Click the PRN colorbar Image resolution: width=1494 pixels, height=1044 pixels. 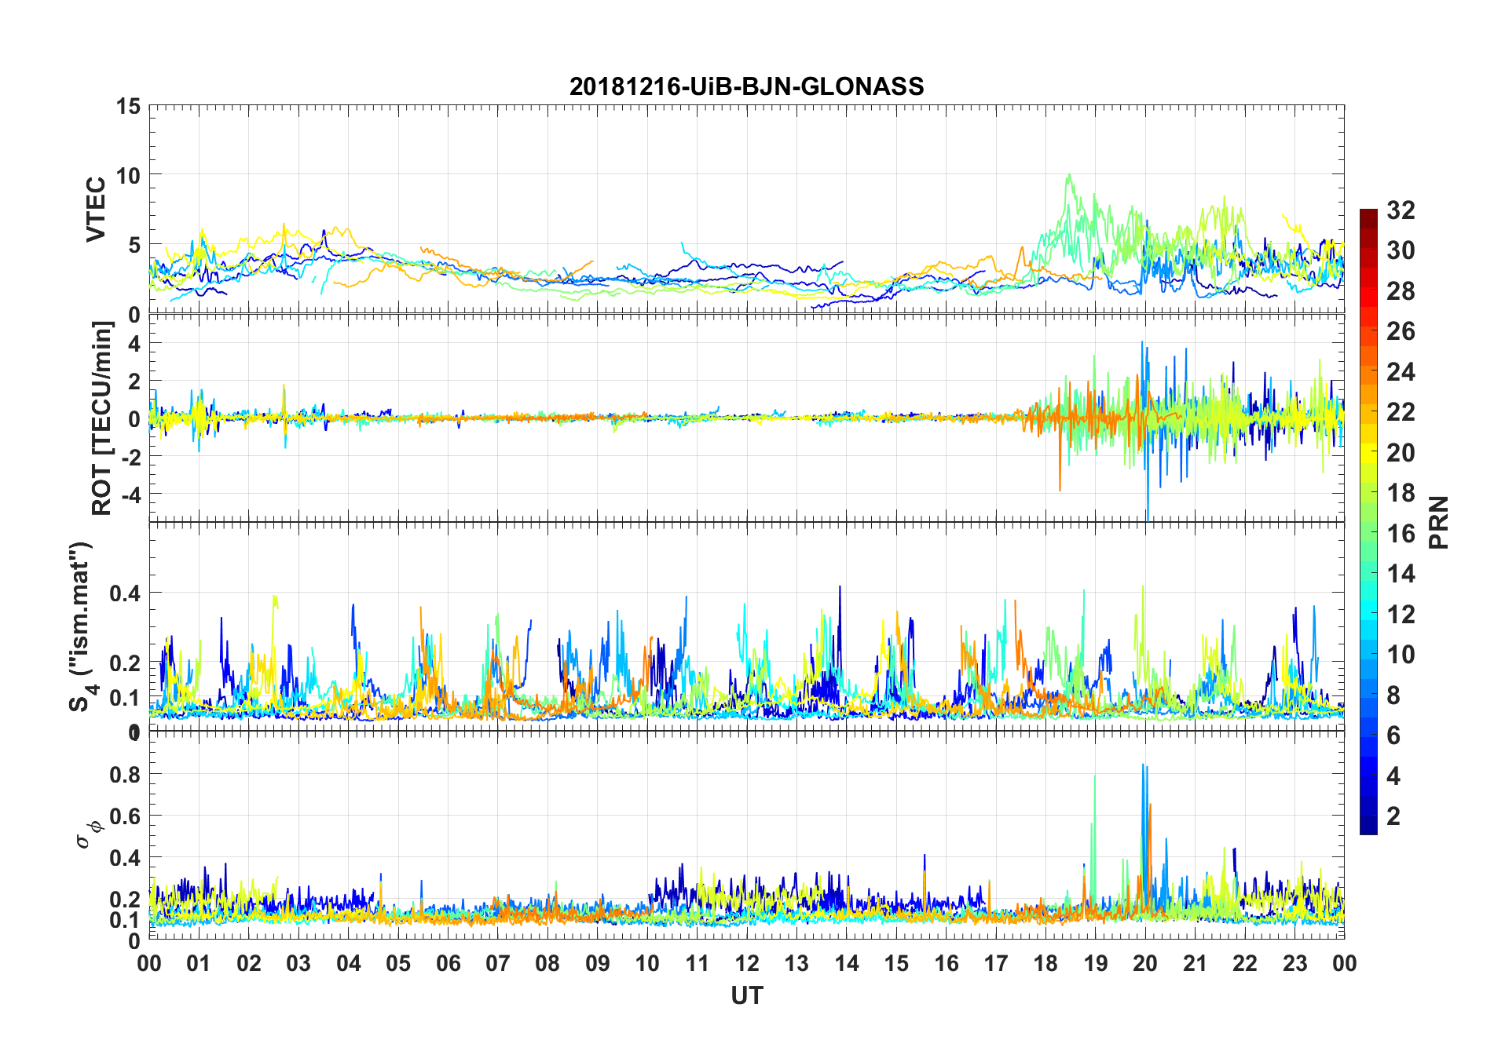tap(1368, 522)
